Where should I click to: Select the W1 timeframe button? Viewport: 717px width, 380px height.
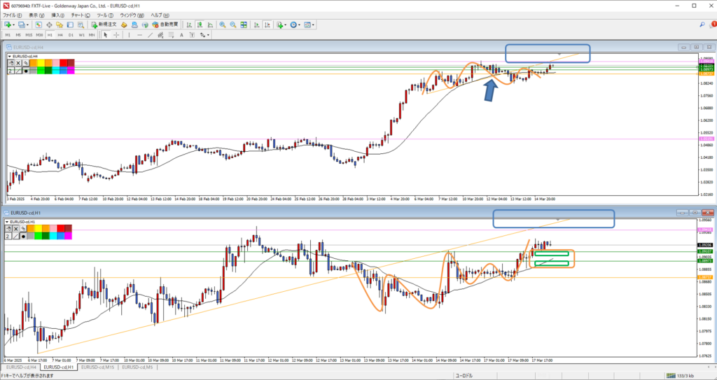[81, 35]
